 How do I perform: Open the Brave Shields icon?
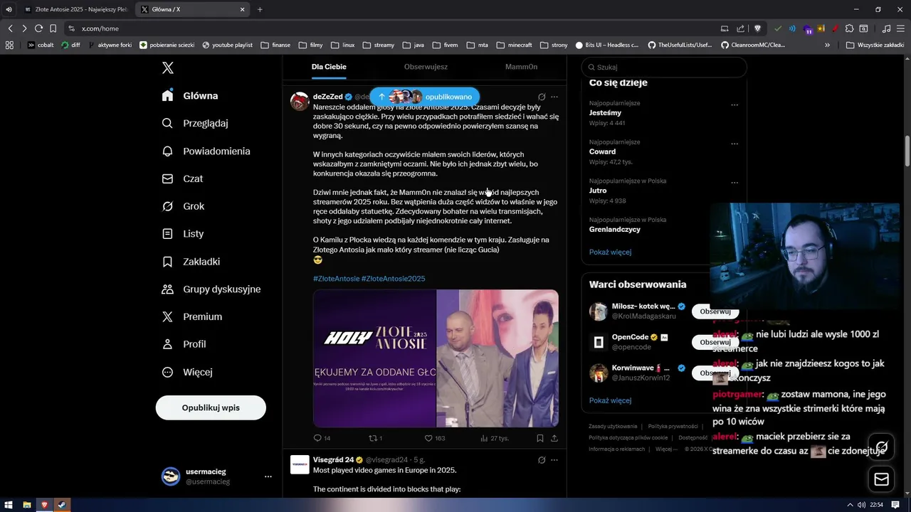tap(757, 28)
